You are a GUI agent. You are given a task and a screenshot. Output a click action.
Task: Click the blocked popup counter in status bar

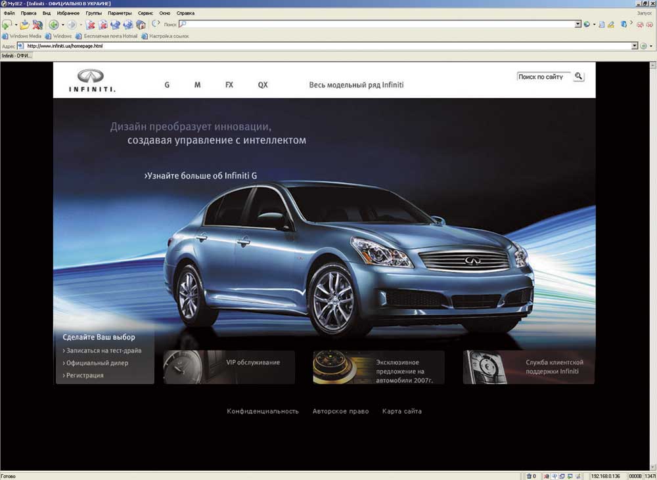(531, 476)
